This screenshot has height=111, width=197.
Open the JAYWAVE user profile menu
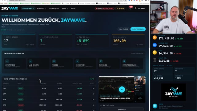[x=140, y=8]
